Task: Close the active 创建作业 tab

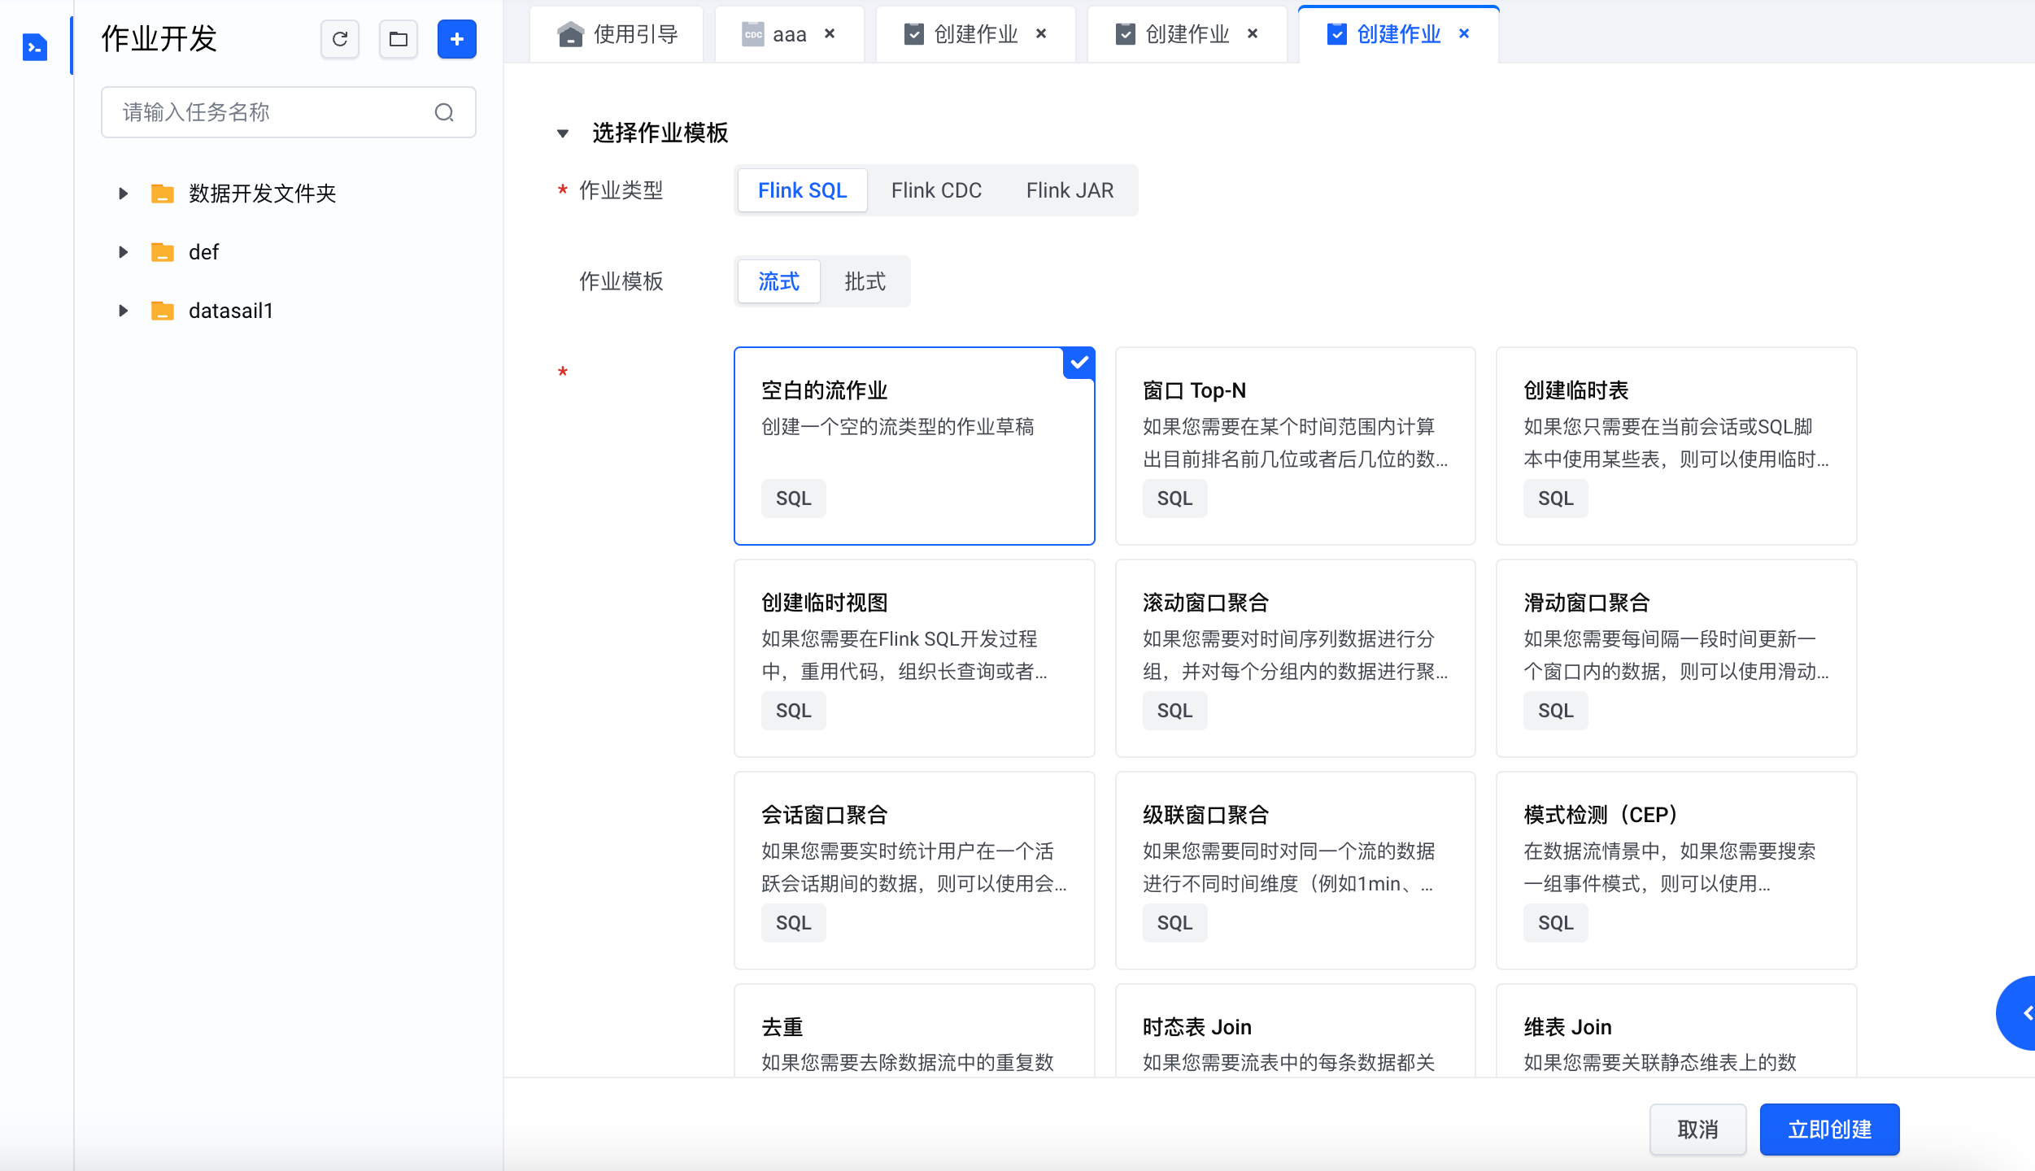Action: tap(1464, 33)
